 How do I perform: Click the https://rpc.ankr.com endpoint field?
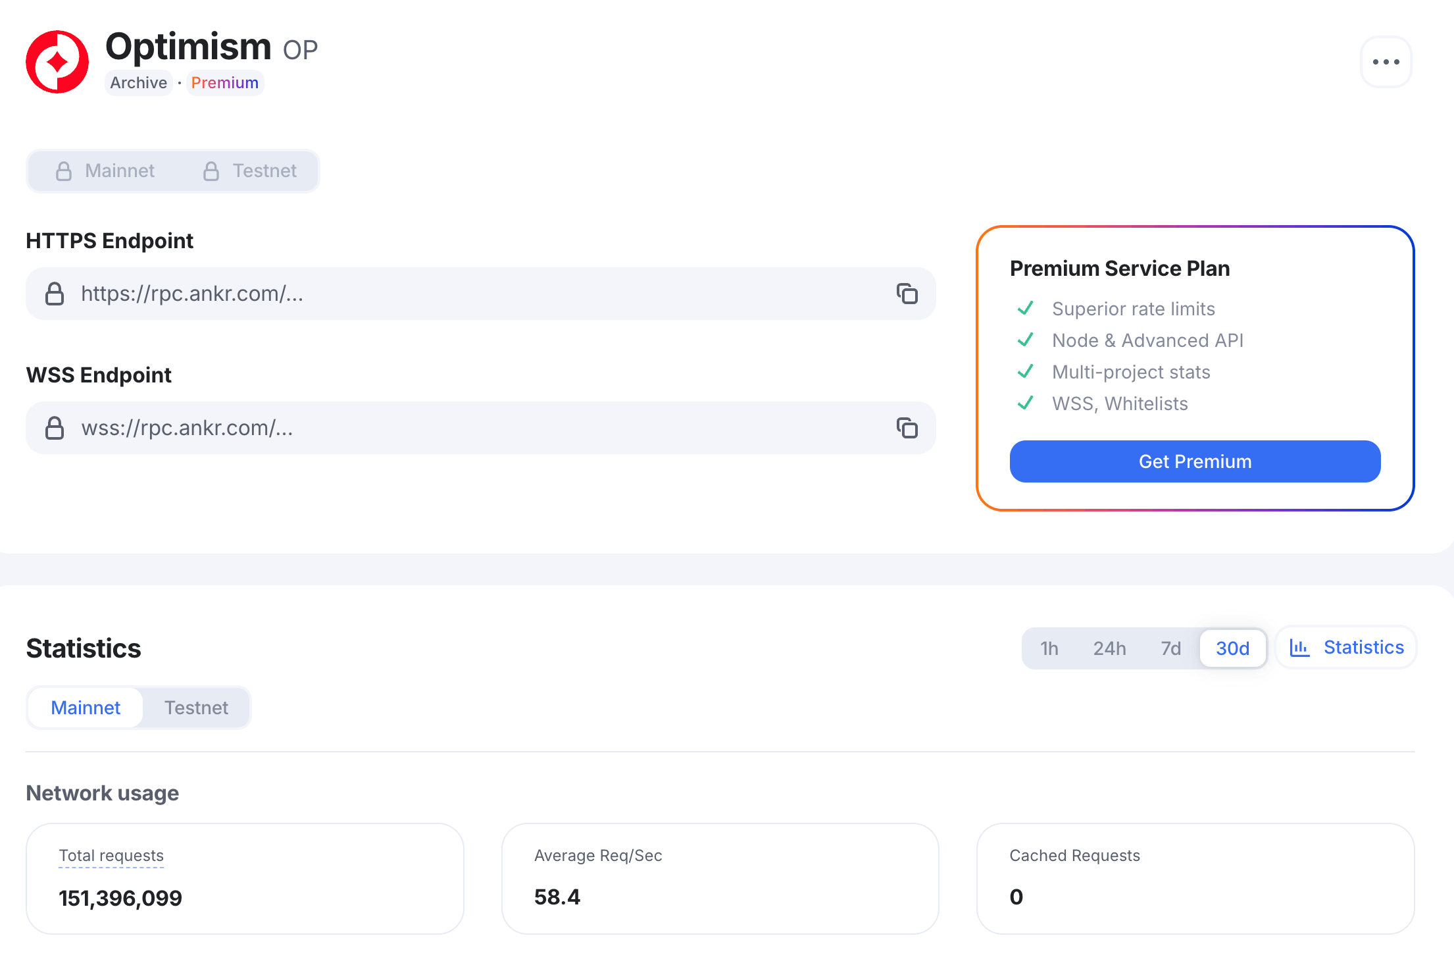pos(461,294)
